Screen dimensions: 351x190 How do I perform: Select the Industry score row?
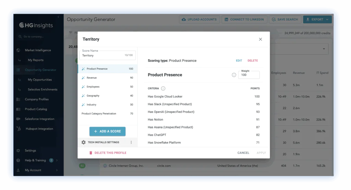coord(107,105)
